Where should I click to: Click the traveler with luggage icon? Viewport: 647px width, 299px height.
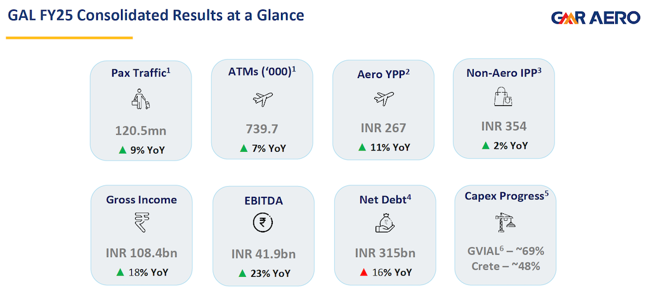[x=141, y=98]
